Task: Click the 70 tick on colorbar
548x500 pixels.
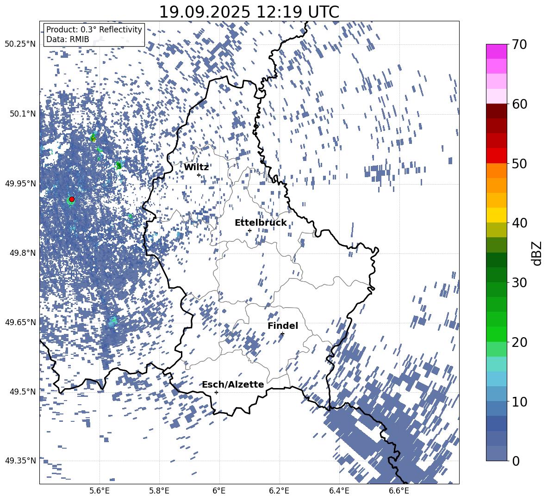Action: (x=519, y=44)
